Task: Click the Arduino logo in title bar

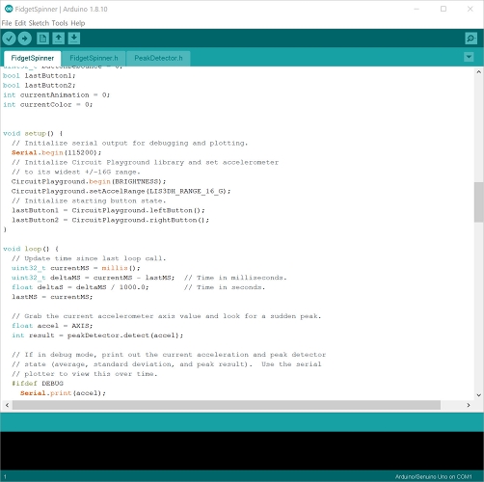Action: 9,9
